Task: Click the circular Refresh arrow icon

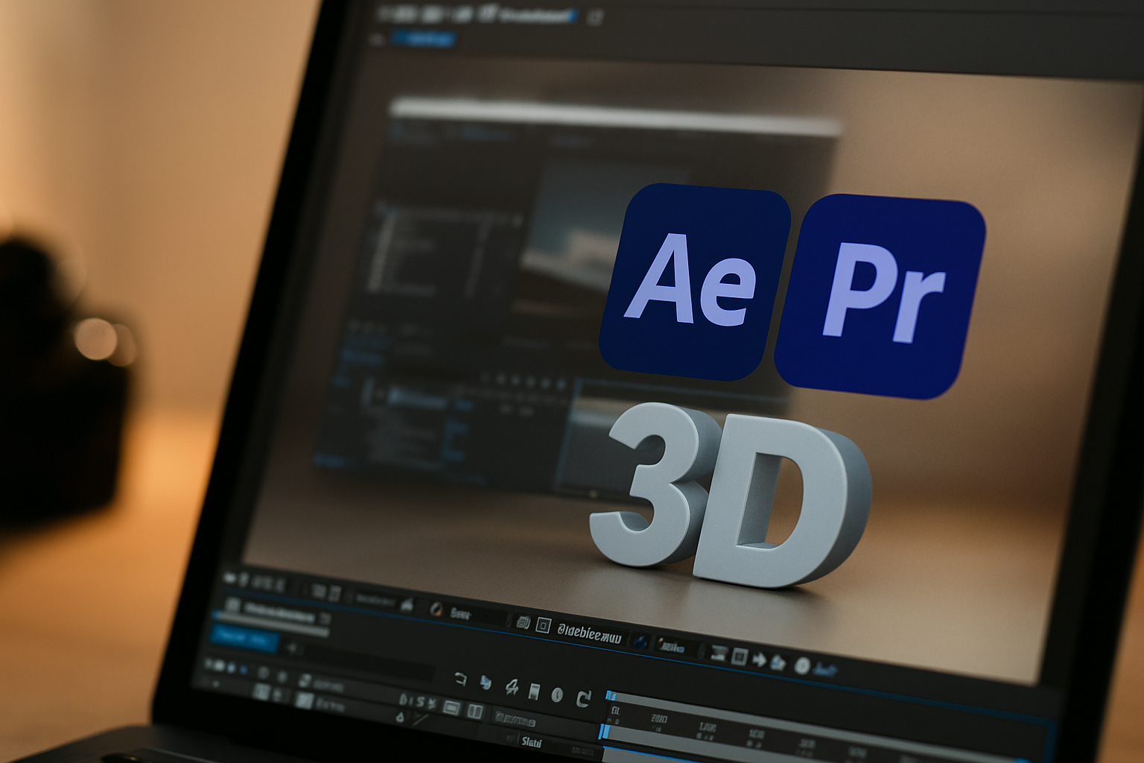Action: [x=584, y=700]
